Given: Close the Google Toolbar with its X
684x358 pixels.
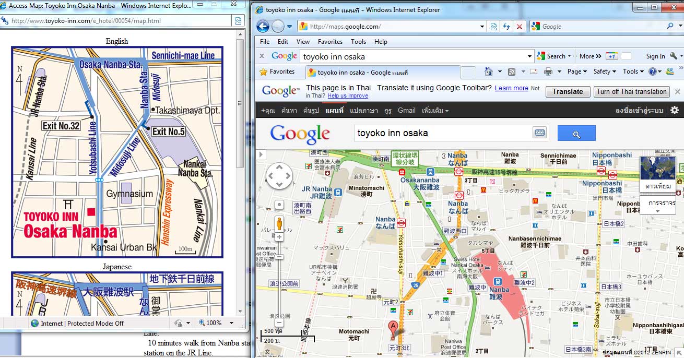Looking at the screenshot, I should click(x=262, y=56).
